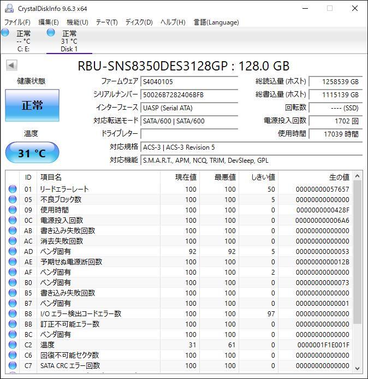This screenshot has width=368, height=379.
Task: Click the 31 °C temperature button
Action: click(x=32, y=153)
